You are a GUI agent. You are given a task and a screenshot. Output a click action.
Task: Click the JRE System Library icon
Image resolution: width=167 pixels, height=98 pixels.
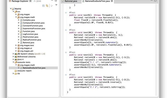(x=16, y=54)
